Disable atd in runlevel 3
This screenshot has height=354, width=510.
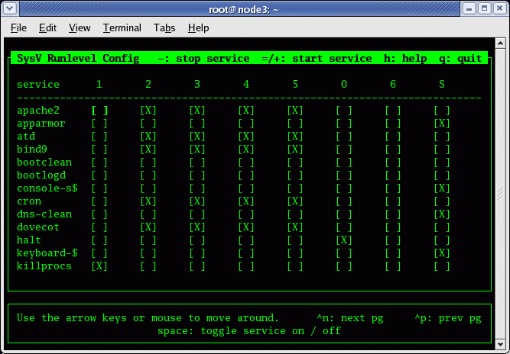coord(197,137)
